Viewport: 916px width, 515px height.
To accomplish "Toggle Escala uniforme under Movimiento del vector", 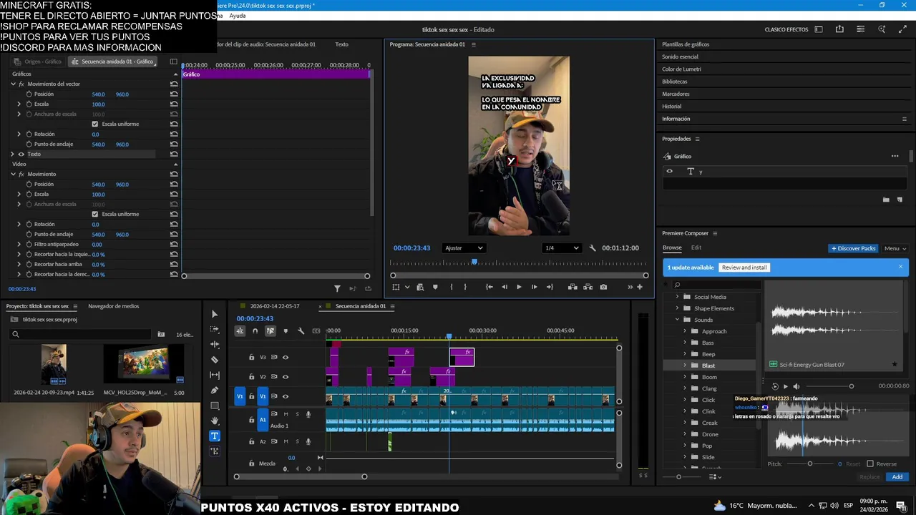I will [95, 124].
